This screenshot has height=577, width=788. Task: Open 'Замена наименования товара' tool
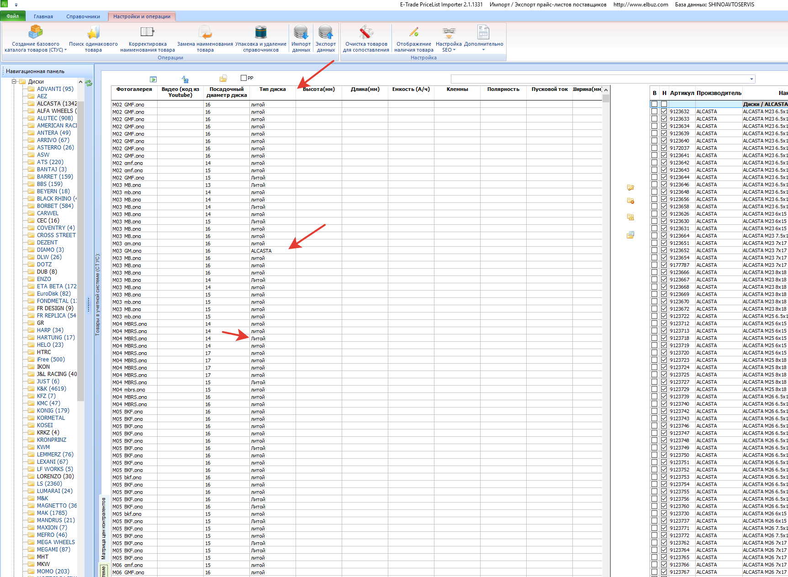205,38
